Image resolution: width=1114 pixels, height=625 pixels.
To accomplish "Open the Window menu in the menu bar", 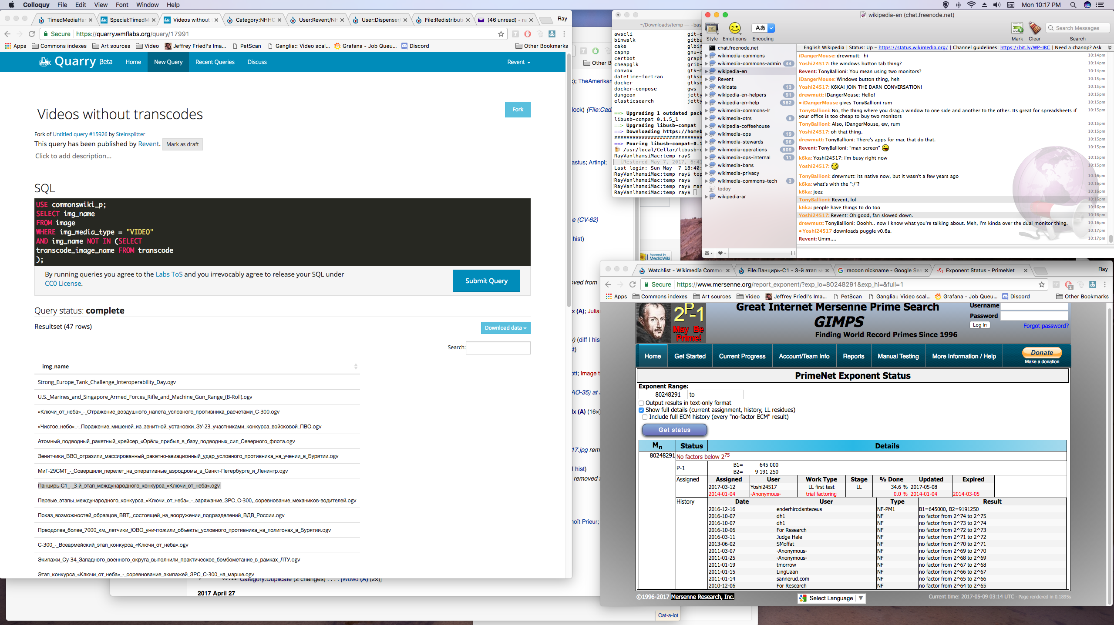I will (x=147, y=5).
